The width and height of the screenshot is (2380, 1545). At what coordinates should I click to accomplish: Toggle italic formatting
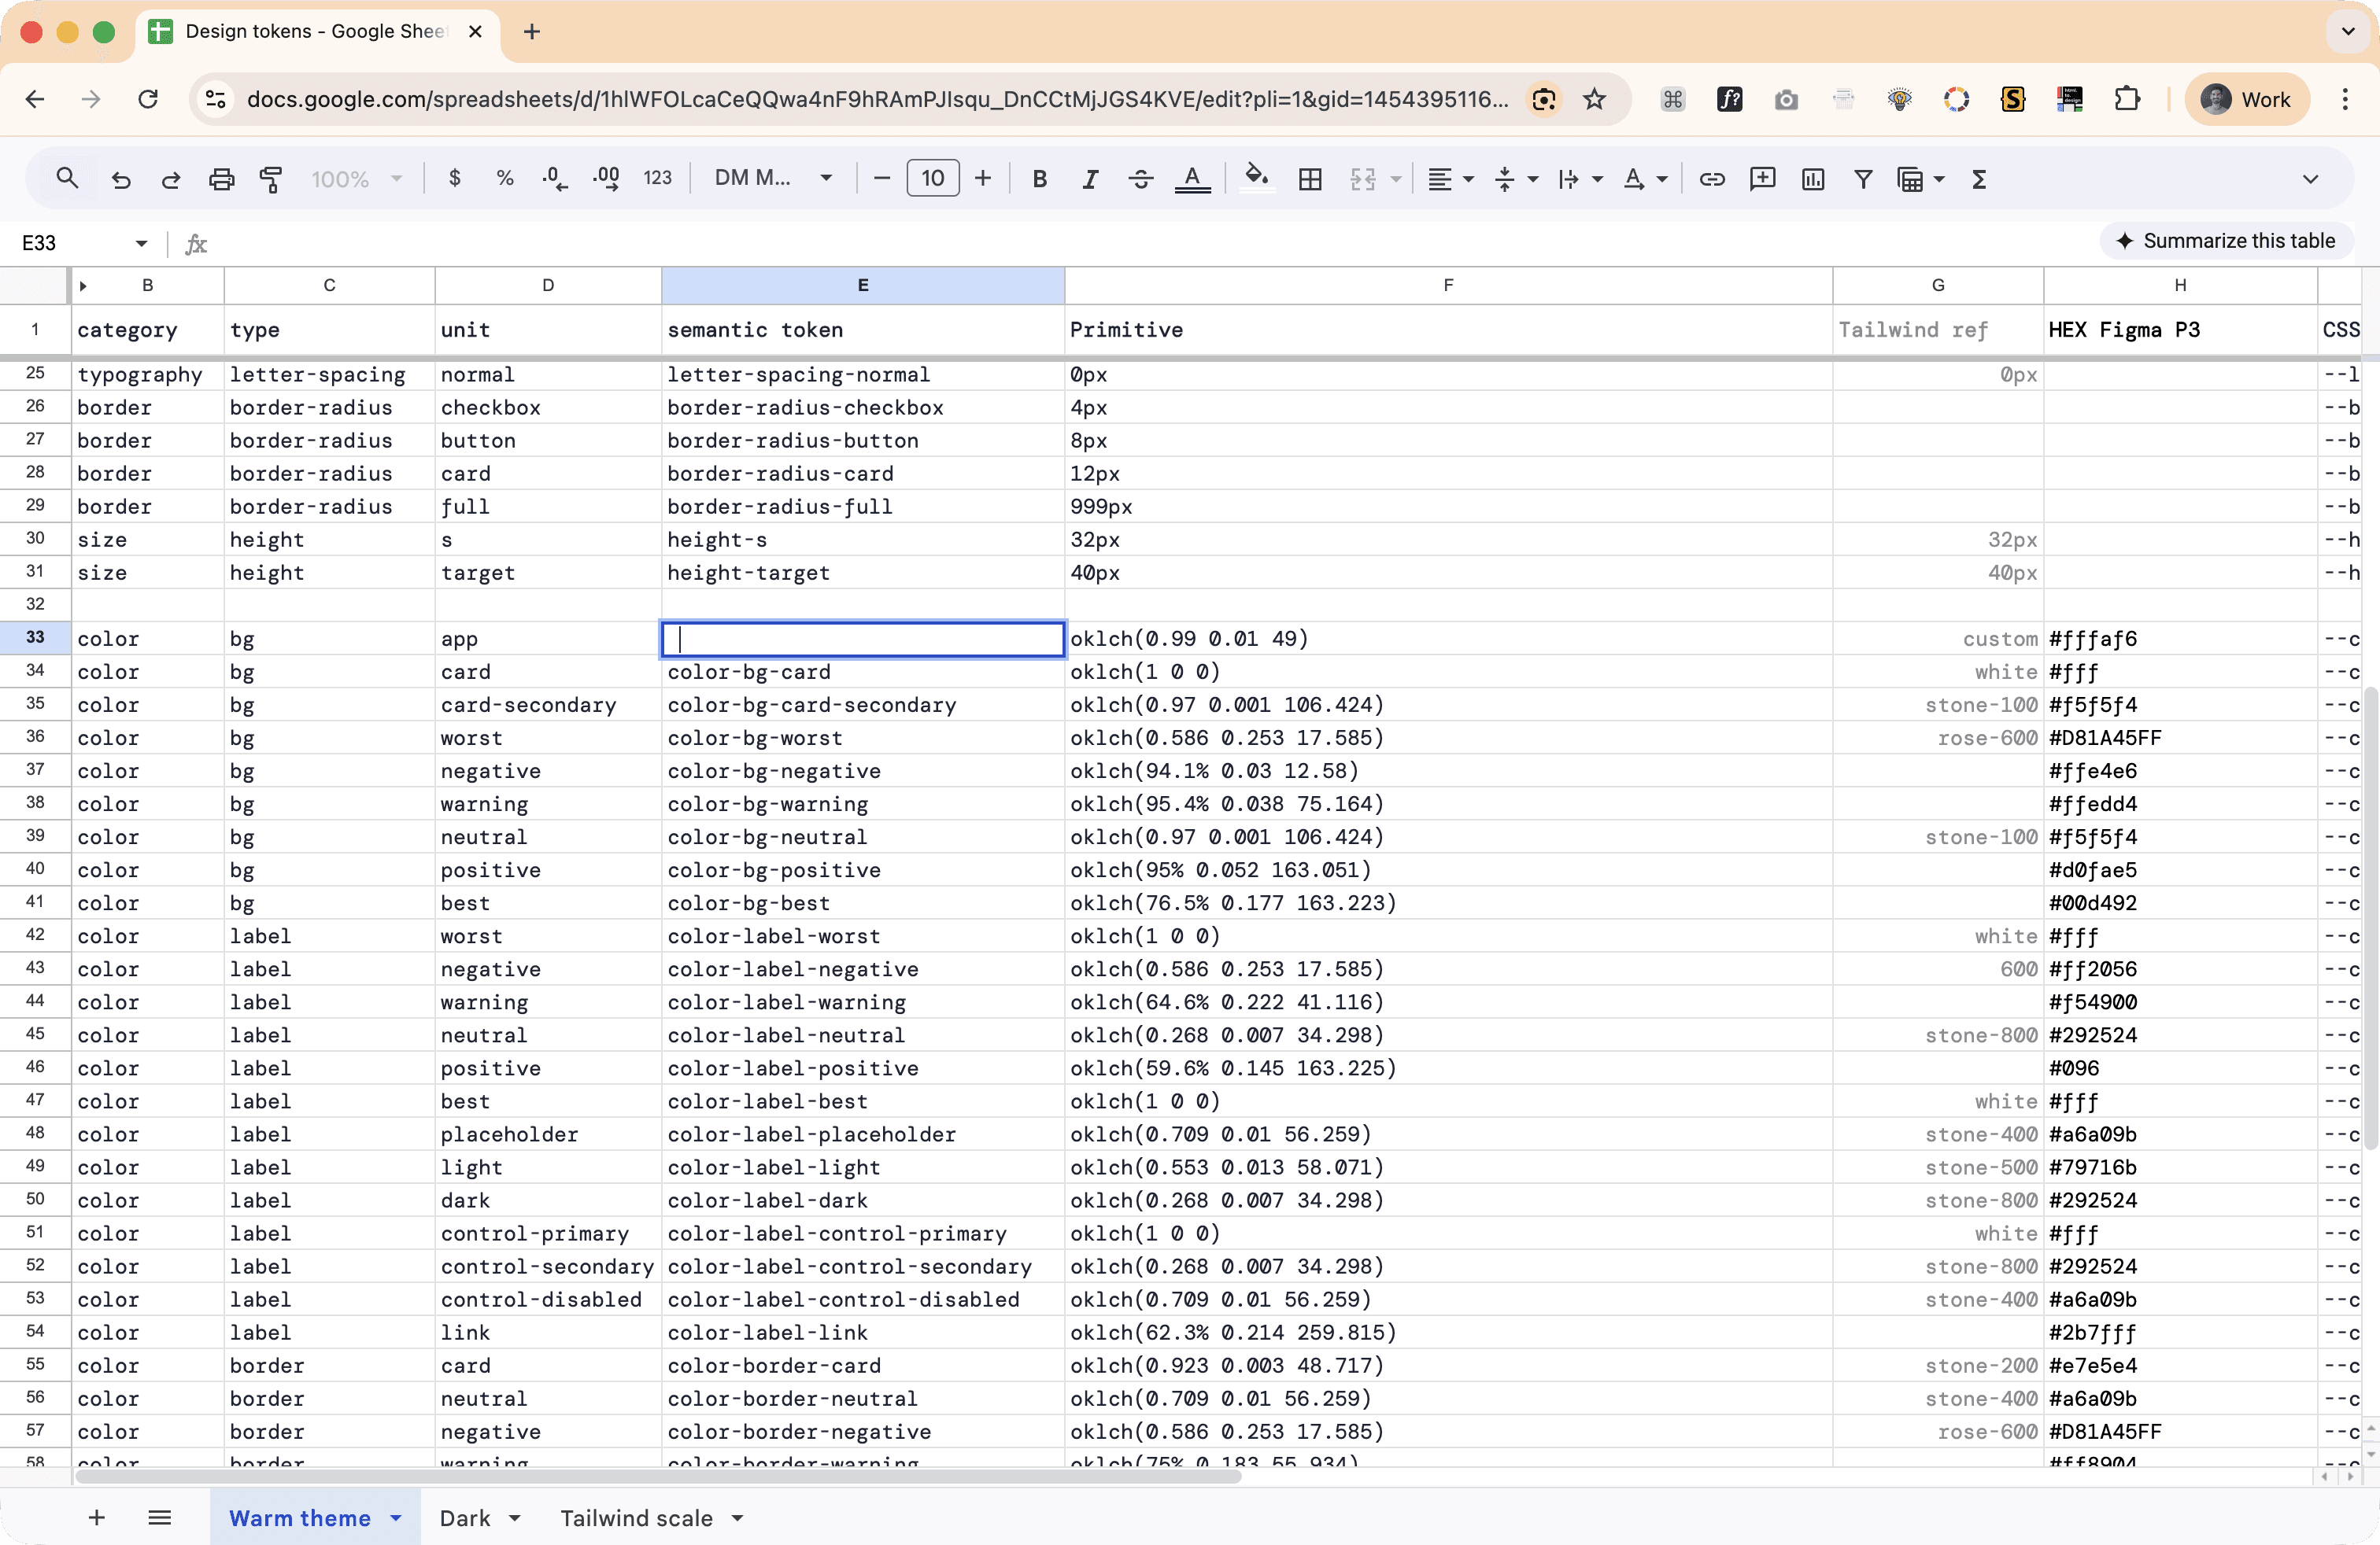[x=1090, y=179]
